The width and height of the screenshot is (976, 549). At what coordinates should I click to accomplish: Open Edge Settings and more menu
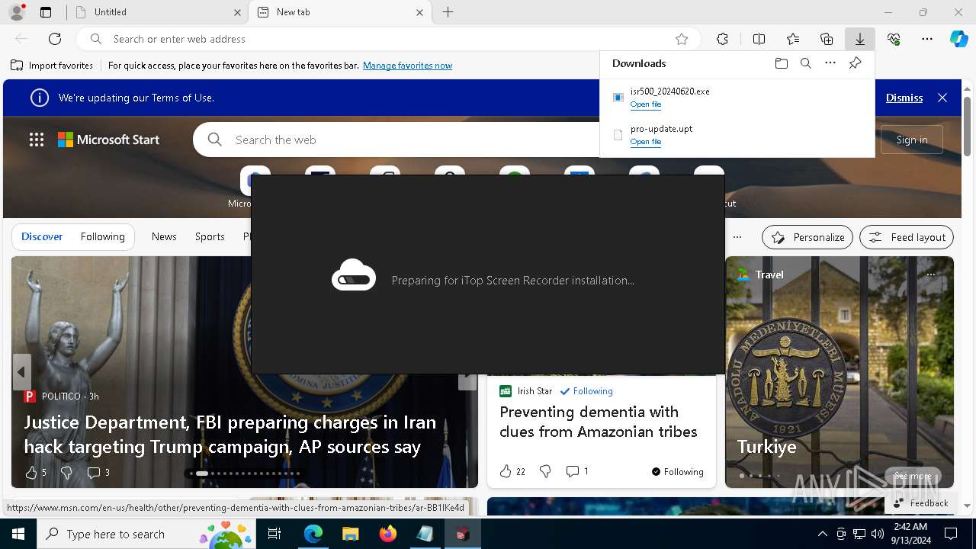(927, 39)
